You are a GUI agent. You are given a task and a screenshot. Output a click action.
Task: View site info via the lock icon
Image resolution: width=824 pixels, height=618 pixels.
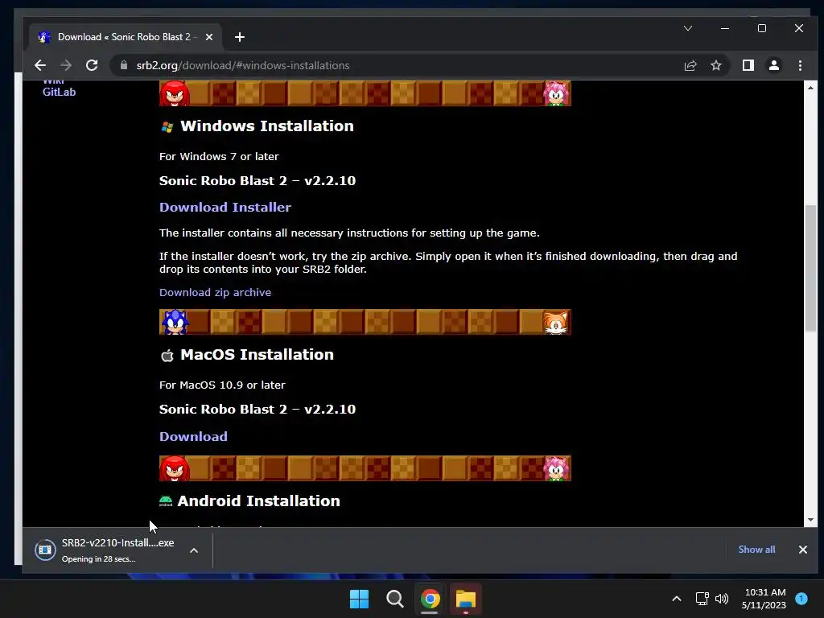click(x=124, y=65)
